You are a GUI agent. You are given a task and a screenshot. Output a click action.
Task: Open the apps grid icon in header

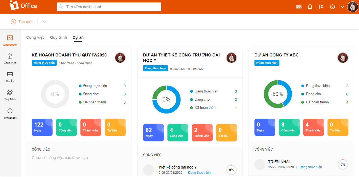299,7
